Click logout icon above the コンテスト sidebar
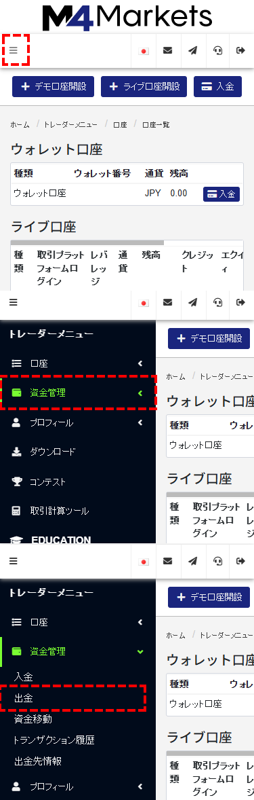This screenshot has height=800, width=254. 240,302
